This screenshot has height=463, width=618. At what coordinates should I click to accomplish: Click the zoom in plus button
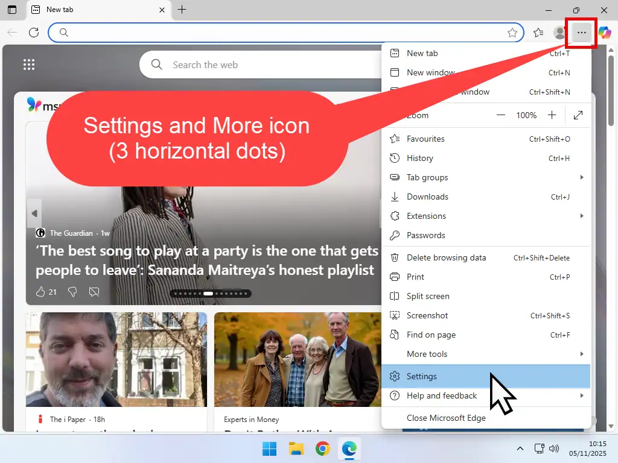(551, 115)
